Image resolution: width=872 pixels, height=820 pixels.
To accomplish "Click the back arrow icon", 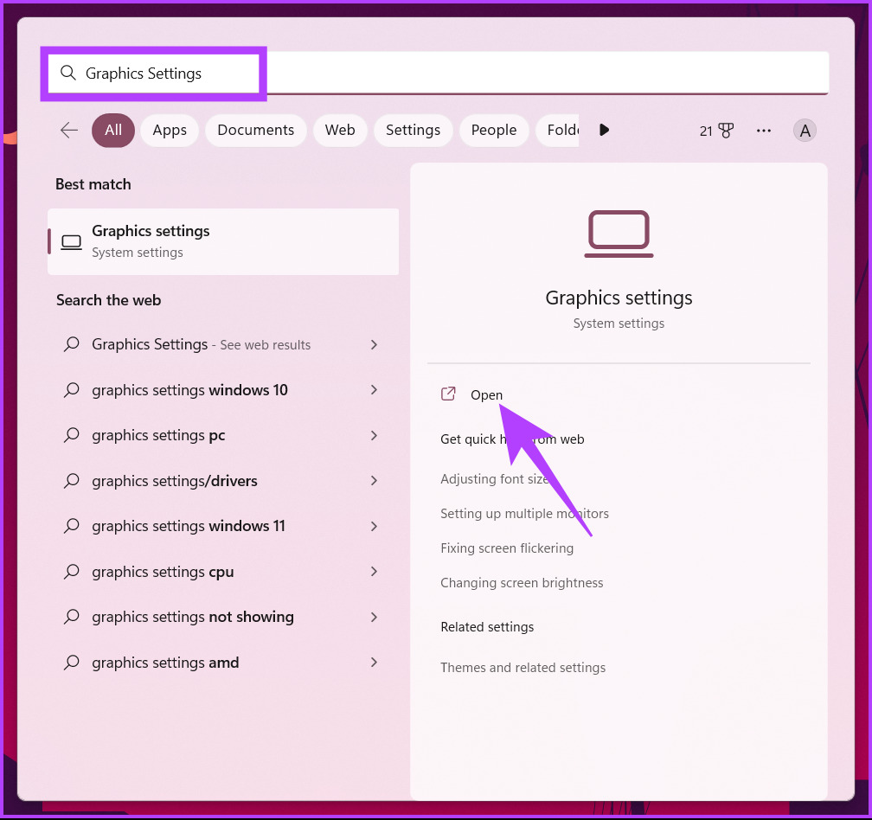I will 68,130.
